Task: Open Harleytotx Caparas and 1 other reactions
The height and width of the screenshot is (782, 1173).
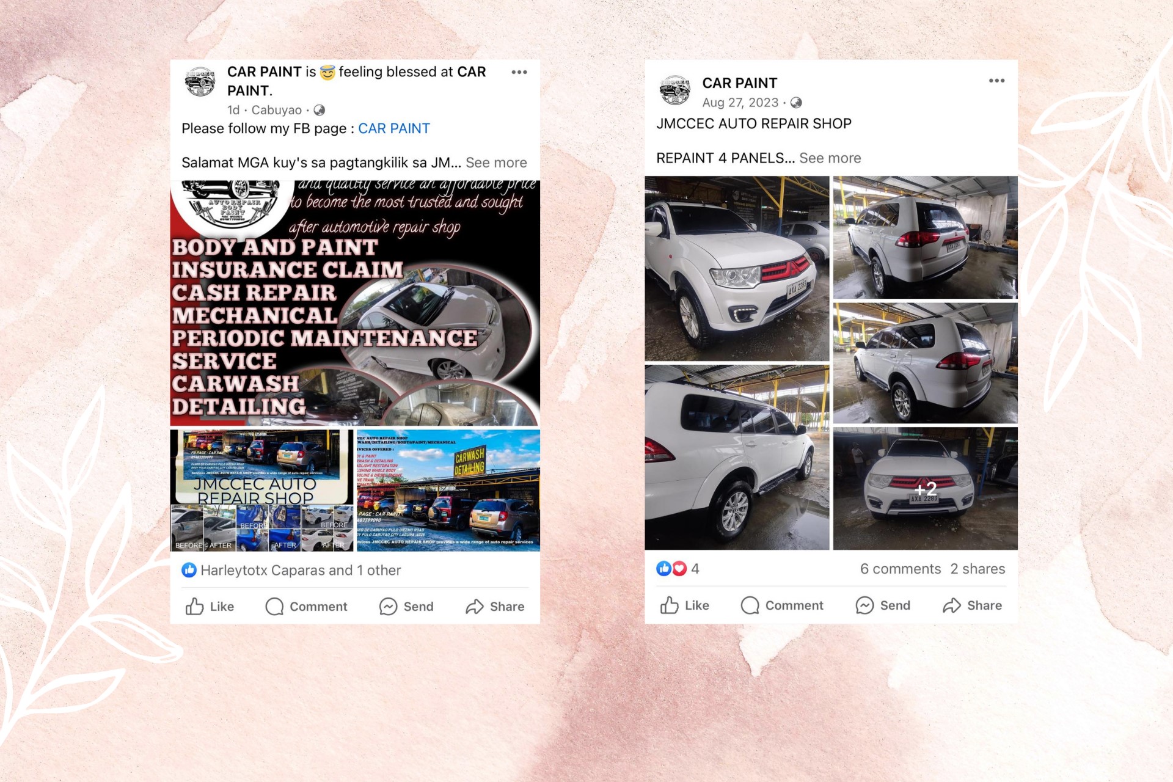Action: 291,570
